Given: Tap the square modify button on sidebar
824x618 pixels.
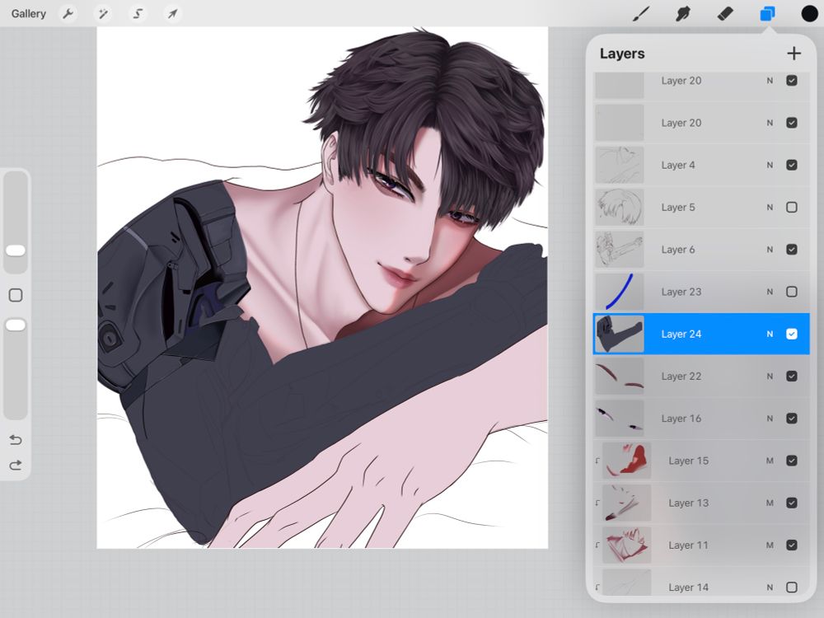Looking at the screenshot, I should pyautogui.click(x=16, y=295).
